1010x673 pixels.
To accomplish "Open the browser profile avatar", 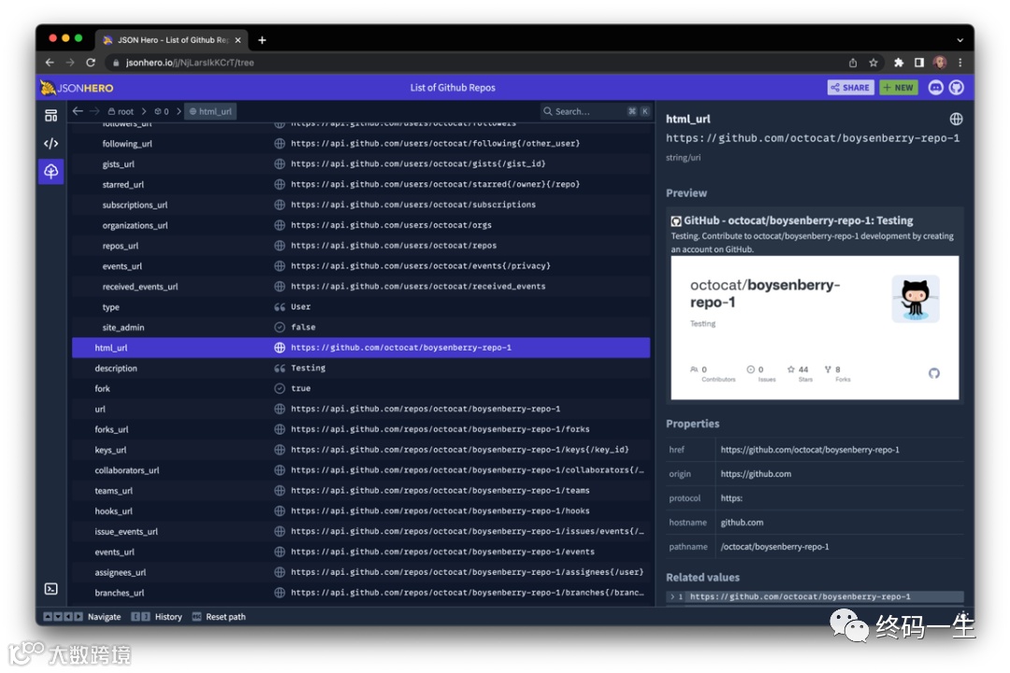I will [x=940, y=63].
